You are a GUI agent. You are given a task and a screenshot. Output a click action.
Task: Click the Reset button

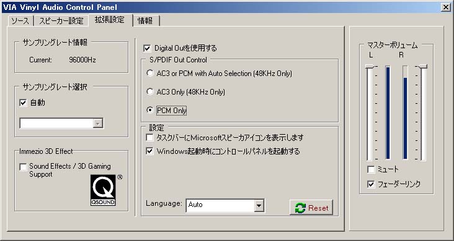[311, 208]
